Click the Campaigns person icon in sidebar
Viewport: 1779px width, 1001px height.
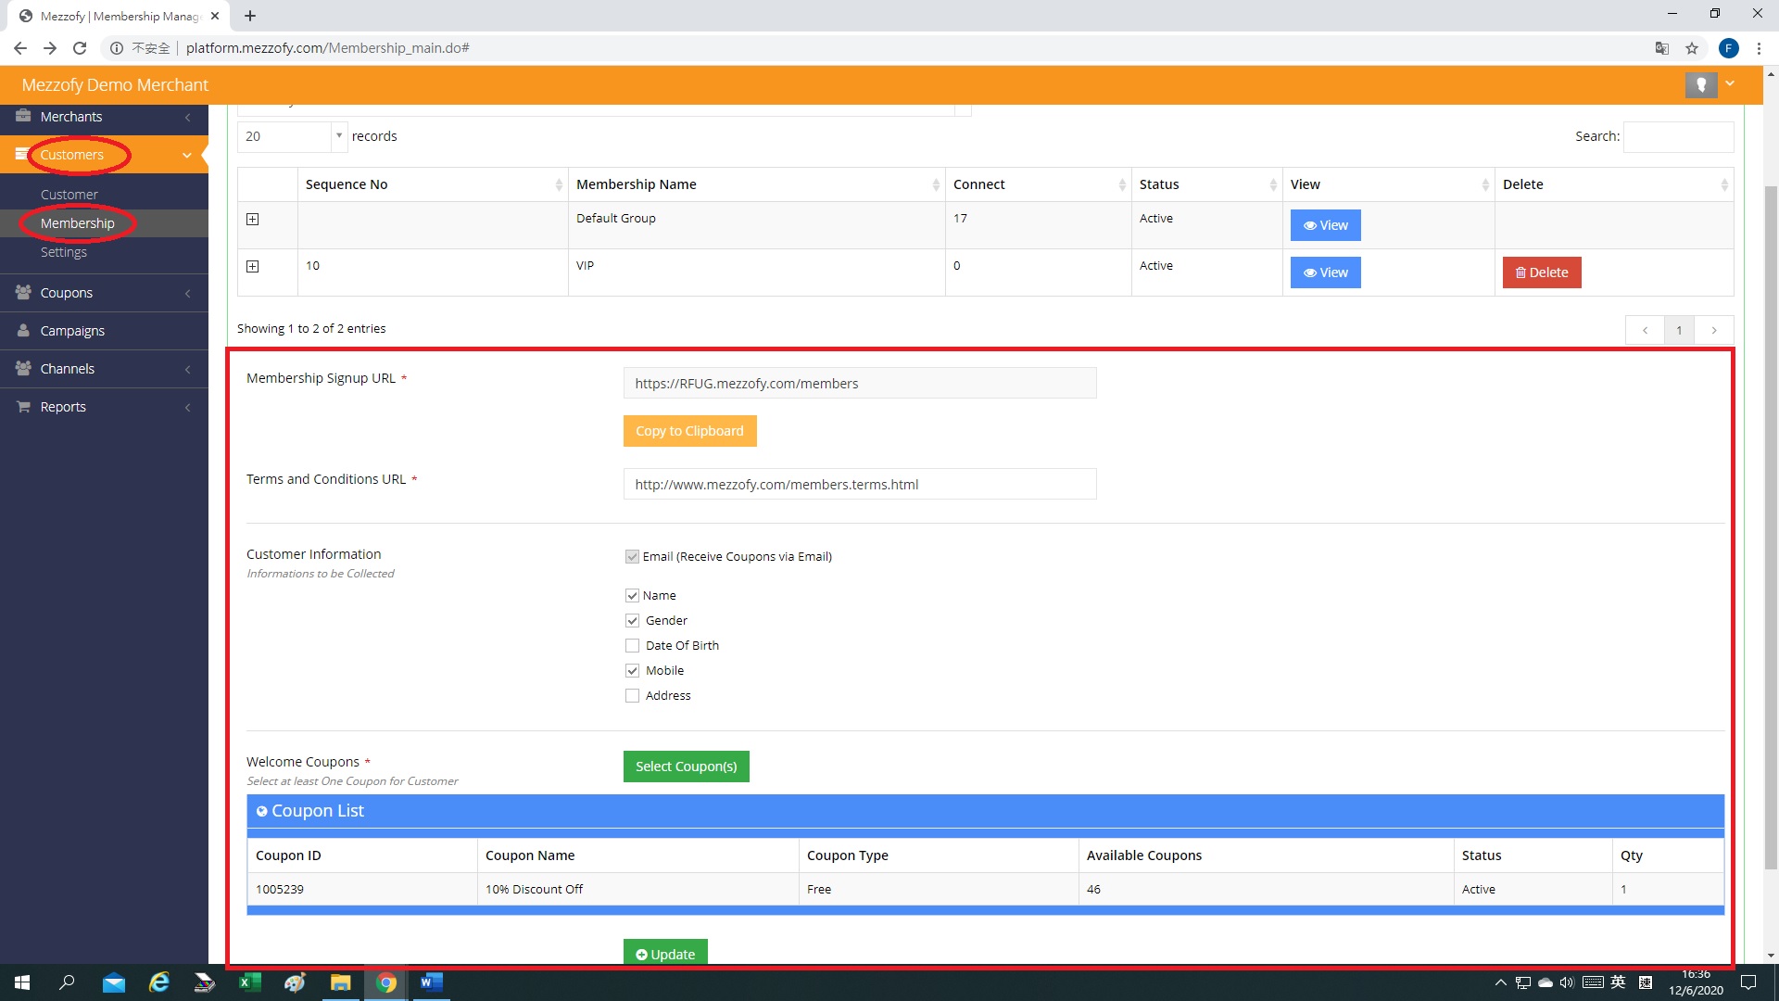(x=23, y=331)
